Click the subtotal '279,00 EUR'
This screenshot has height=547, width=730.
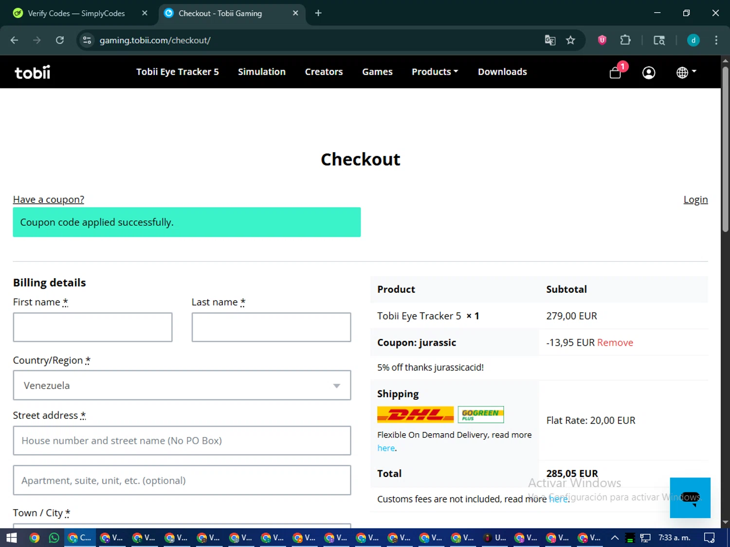click(571, 316)
